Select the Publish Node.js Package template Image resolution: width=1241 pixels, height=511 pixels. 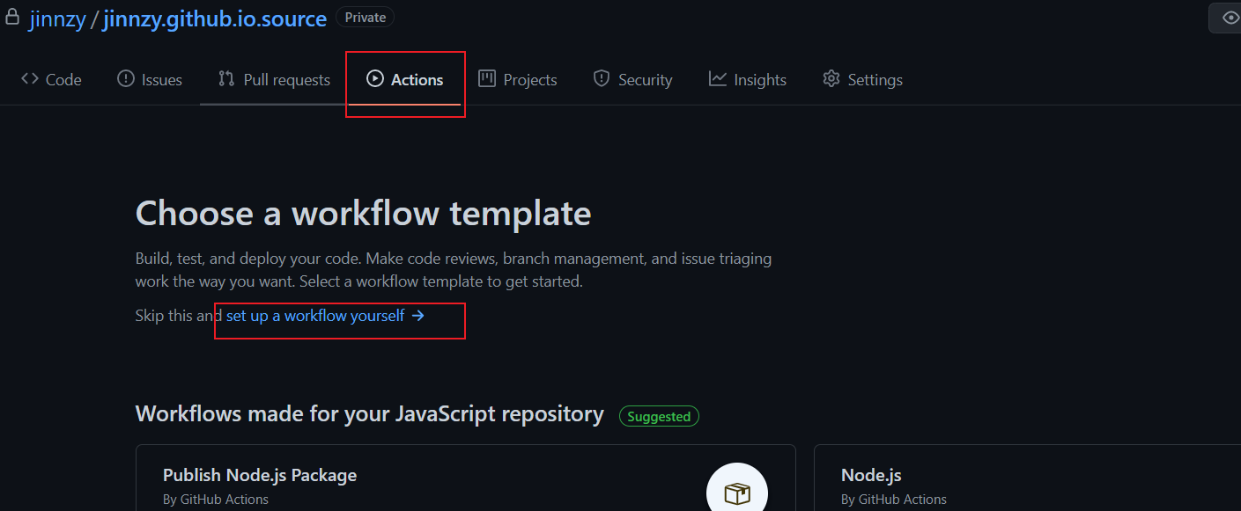click(260, 476)
